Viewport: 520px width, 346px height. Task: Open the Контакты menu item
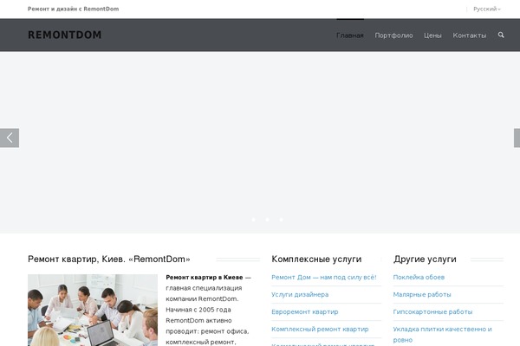(x=469, y=35)
